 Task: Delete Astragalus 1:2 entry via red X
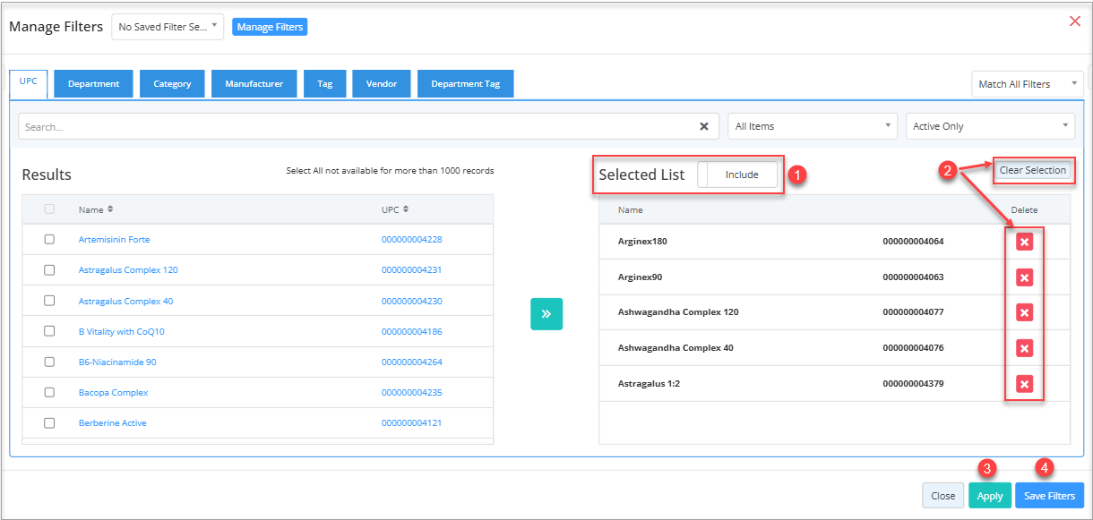tap(1025, 384)
